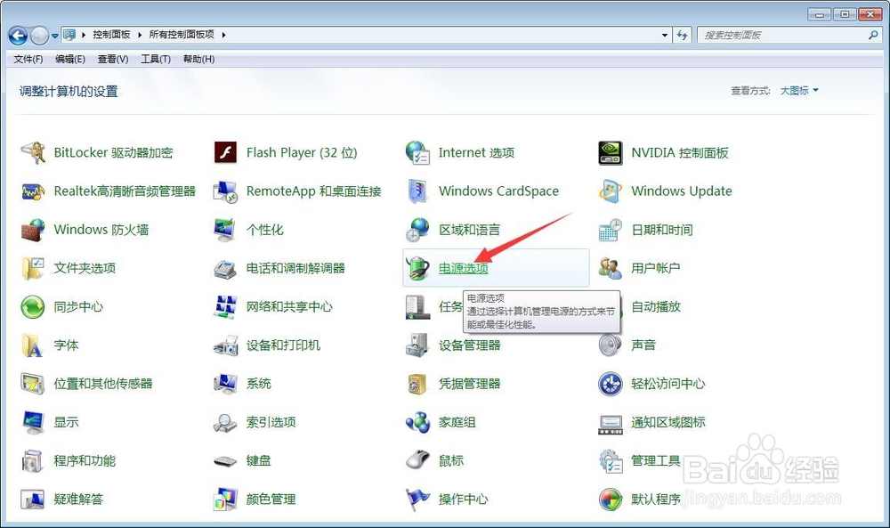The height and width of the screenshot is (528, 890).
Task: Open 字体 folder icon
Action: [33, 345]
